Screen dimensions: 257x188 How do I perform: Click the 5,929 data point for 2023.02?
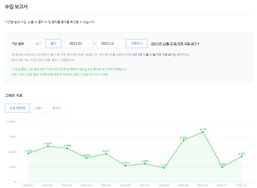[48, 146]
